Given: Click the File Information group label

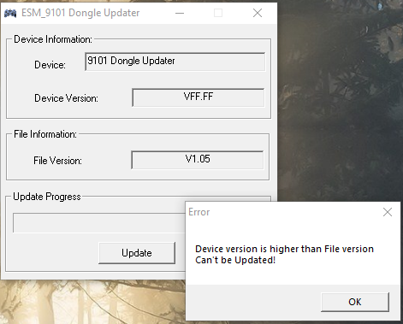Looking at the screenshot, I should pyautogui.click(x=45, y=134).
